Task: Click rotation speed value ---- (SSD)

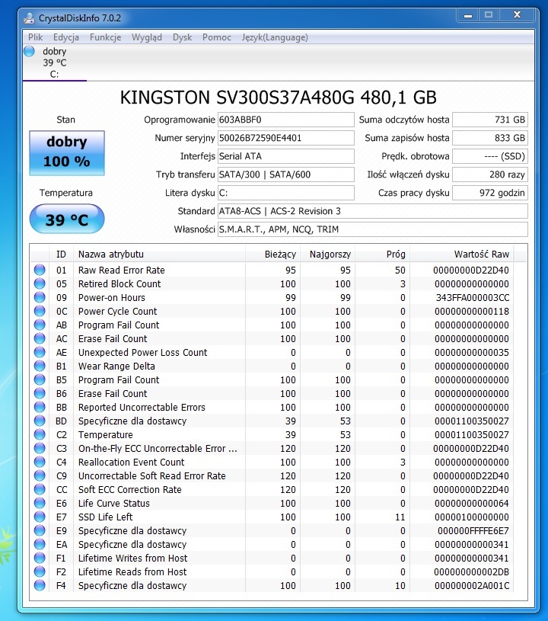Action: pos(490,156)
